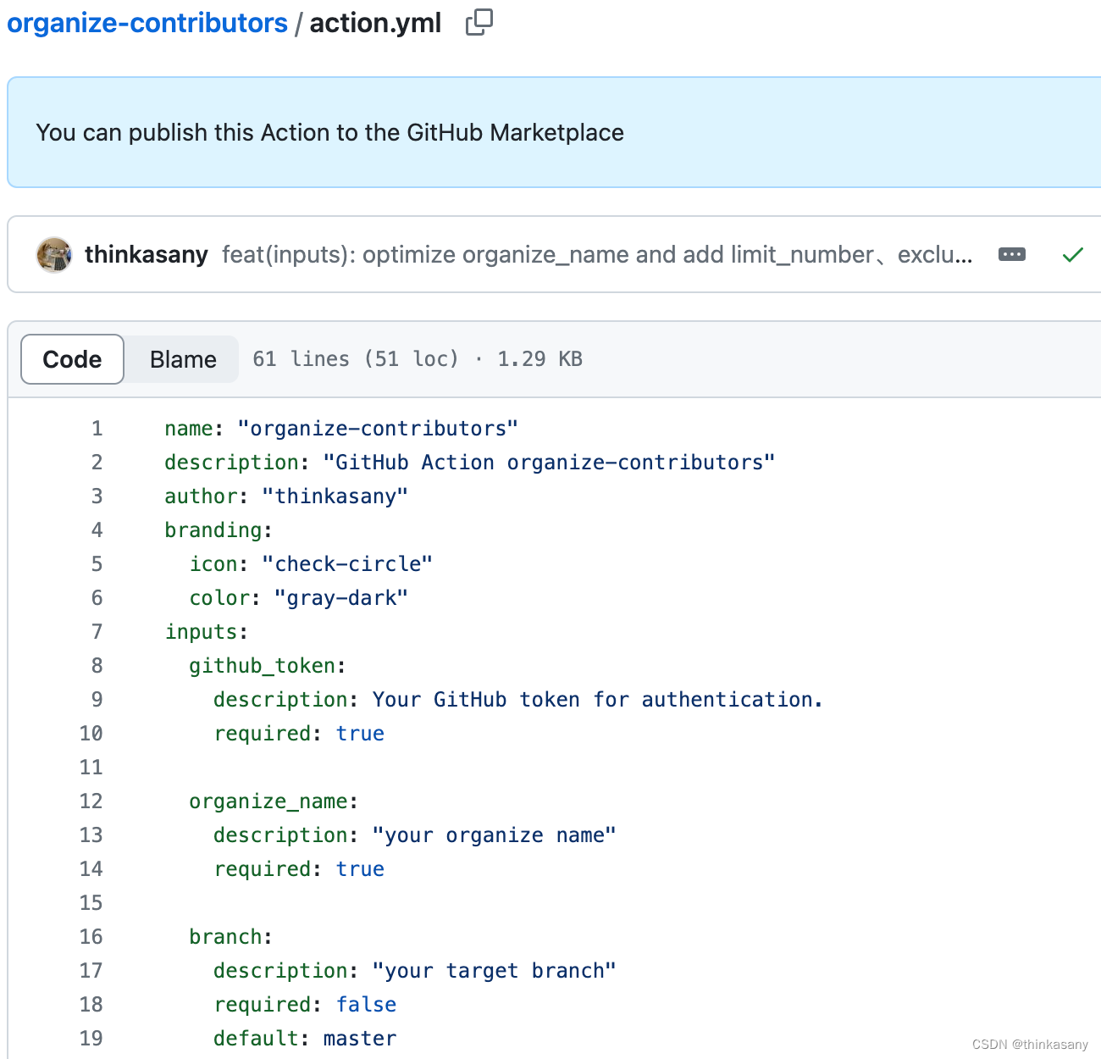
Task: Click the organize_name key
Action: tap(268, 801)
